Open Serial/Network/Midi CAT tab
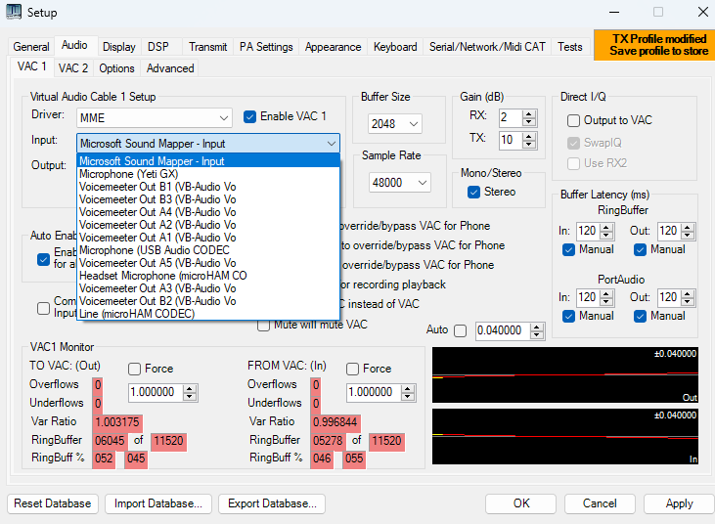This screenshot has height=524, width=715. pyautogui.click(x=487, y=47)
